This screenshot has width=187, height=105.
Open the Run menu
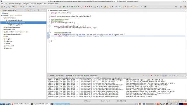point(45,4)
